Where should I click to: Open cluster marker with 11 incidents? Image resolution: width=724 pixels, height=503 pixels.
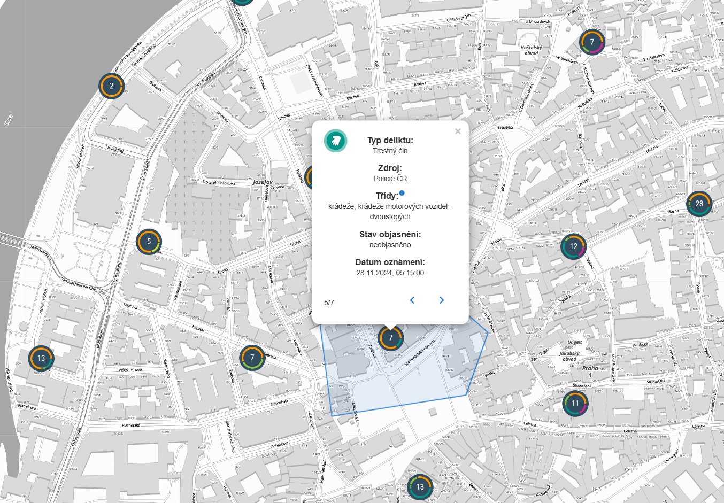coord(575,404)
